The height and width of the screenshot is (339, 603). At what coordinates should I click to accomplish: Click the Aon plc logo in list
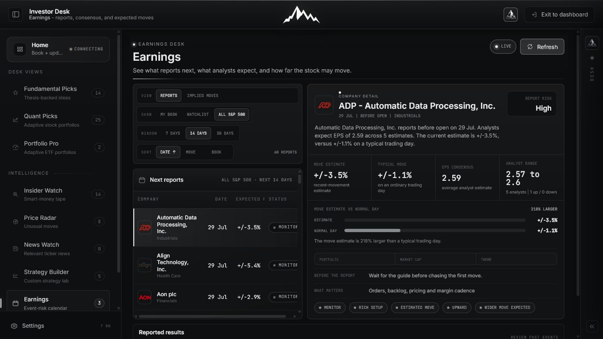pos(145,297)
